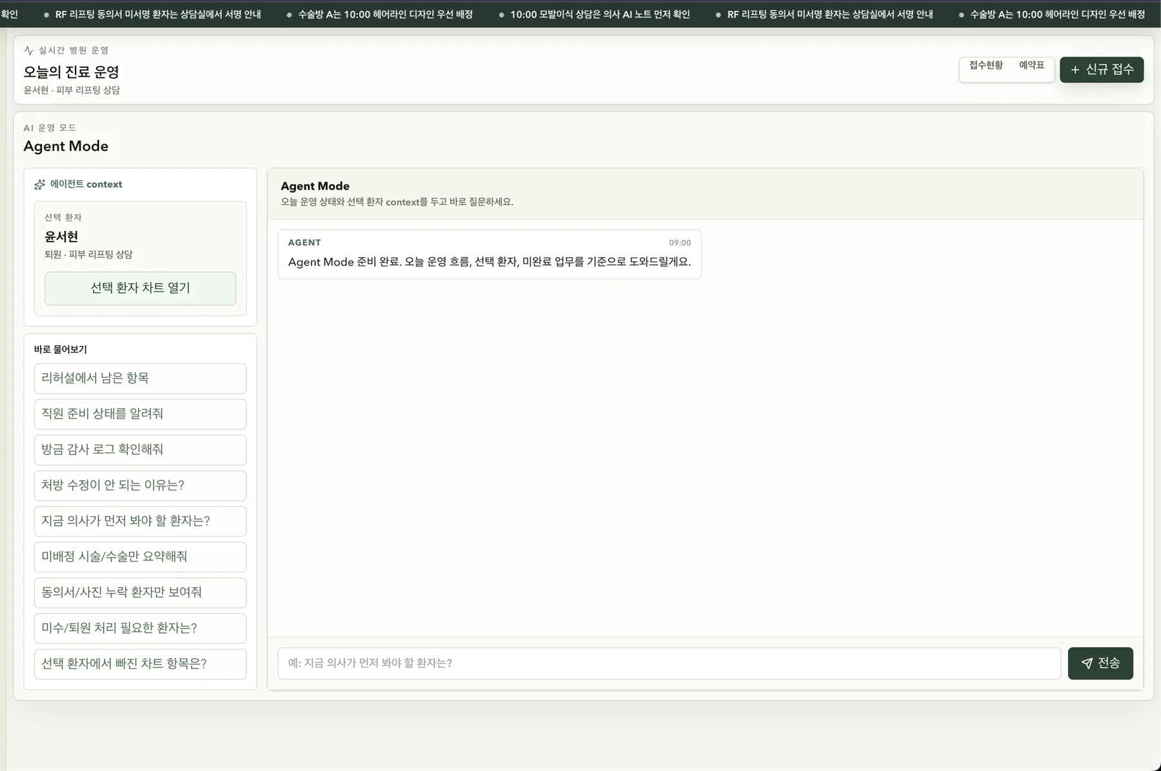Switch to the 접수현황 tab
This screenshot has height=771, width=1161.
point(986,65)
